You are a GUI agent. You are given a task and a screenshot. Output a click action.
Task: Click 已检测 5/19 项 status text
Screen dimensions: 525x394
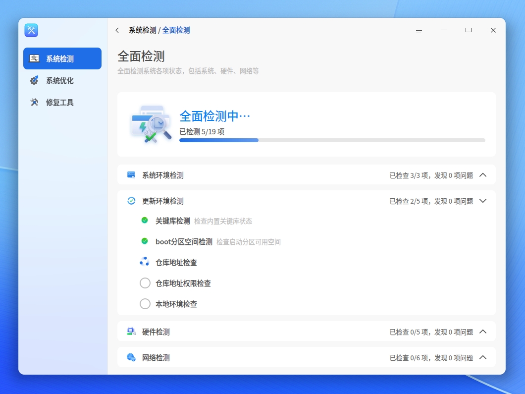pos(202,132)
